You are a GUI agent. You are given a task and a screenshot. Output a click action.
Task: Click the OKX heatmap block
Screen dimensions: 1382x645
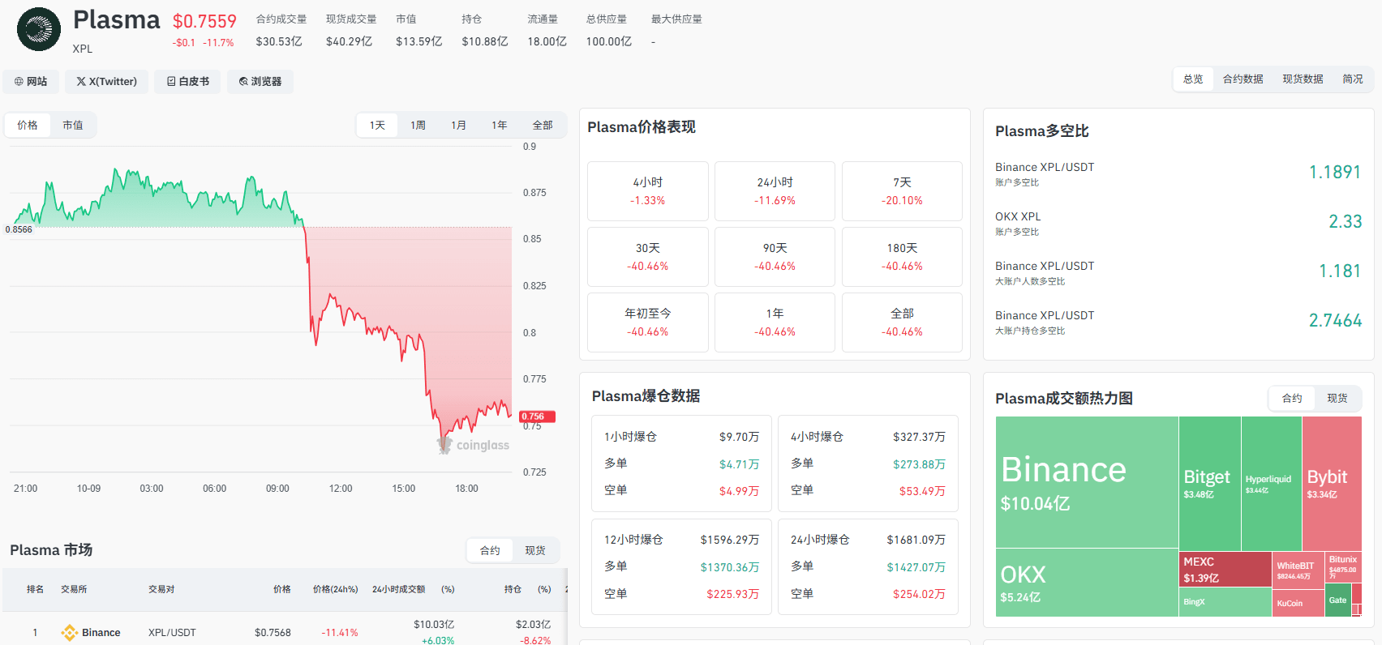[x=1087, y=583]
